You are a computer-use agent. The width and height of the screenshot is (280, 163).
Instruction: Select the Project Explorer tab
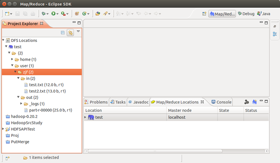click(23, 24)
